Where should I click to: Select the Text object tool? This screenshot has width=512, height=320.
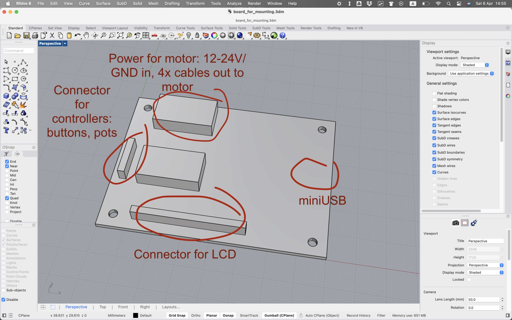click(6, 130)
